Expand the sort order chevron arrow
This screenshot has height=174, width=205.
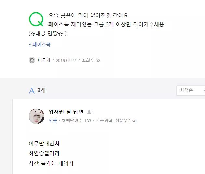[x=204, y=90]
